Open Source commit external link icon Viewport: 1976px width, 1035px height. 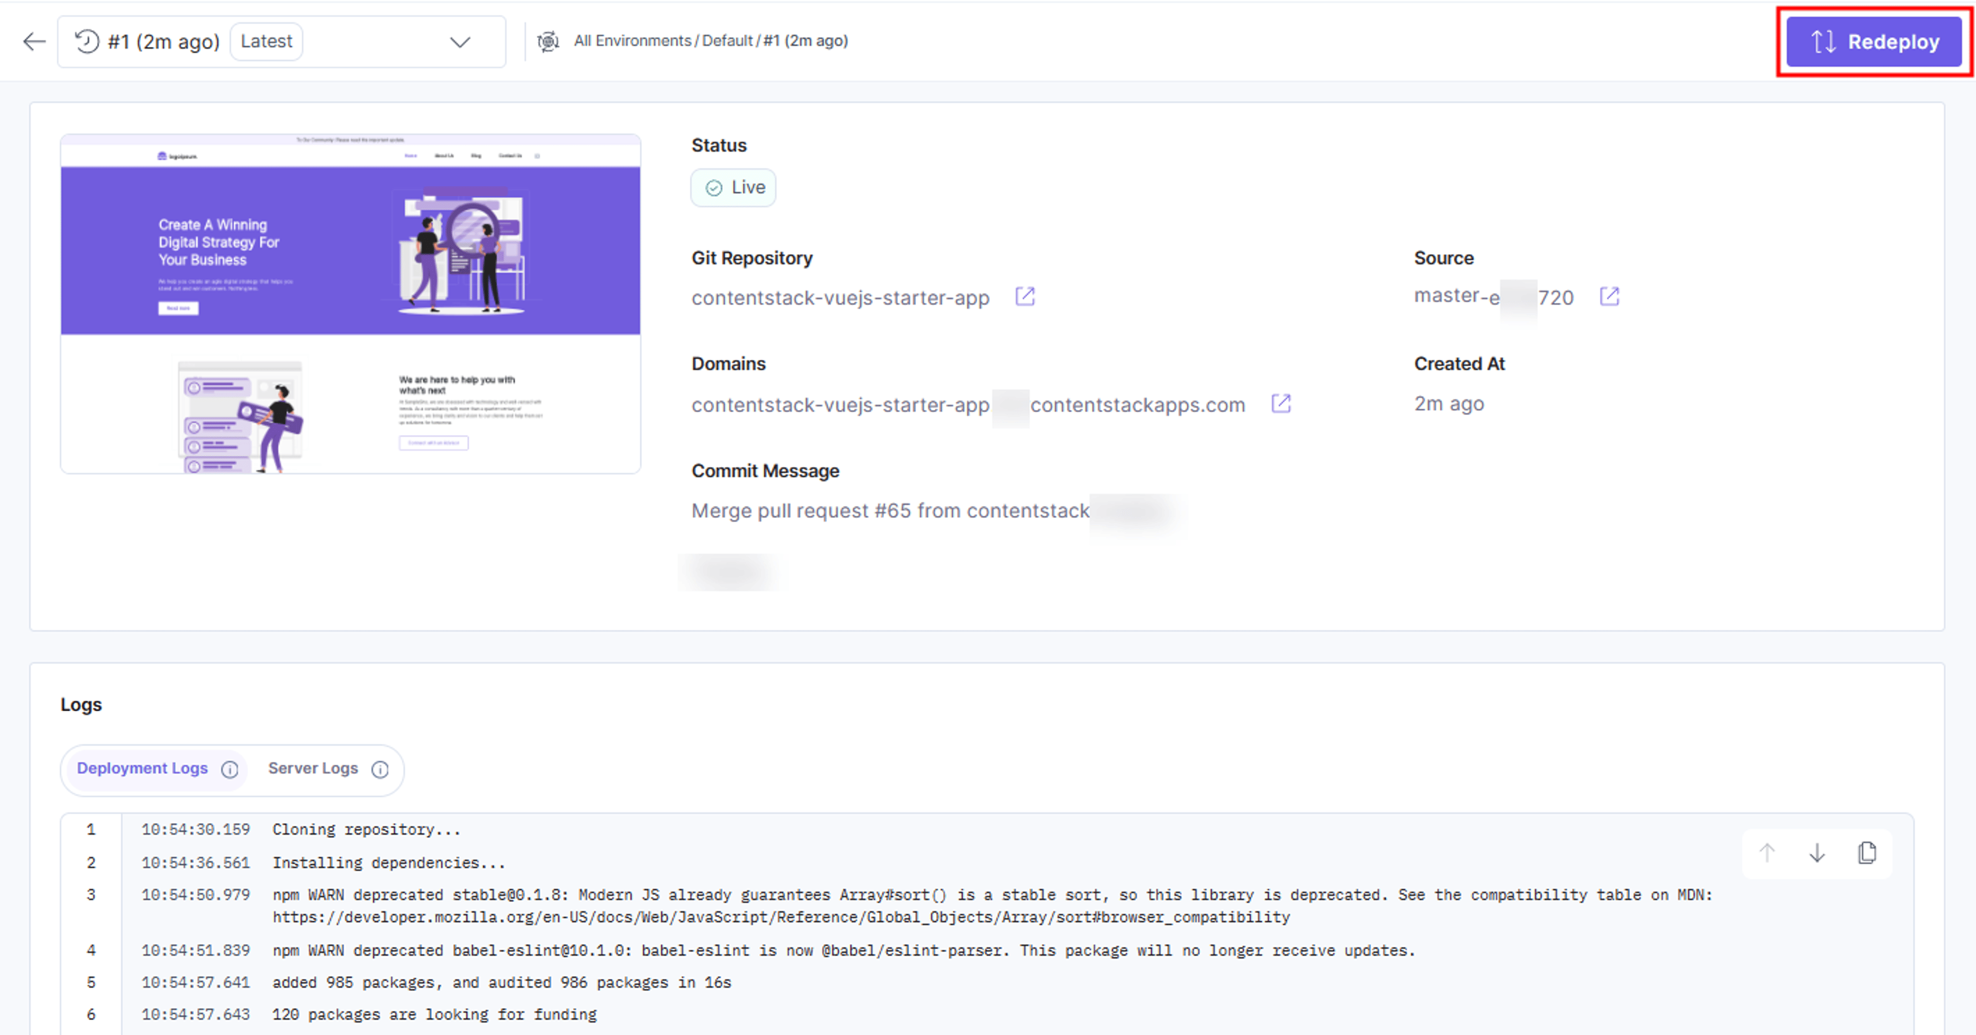[1609, 297]
